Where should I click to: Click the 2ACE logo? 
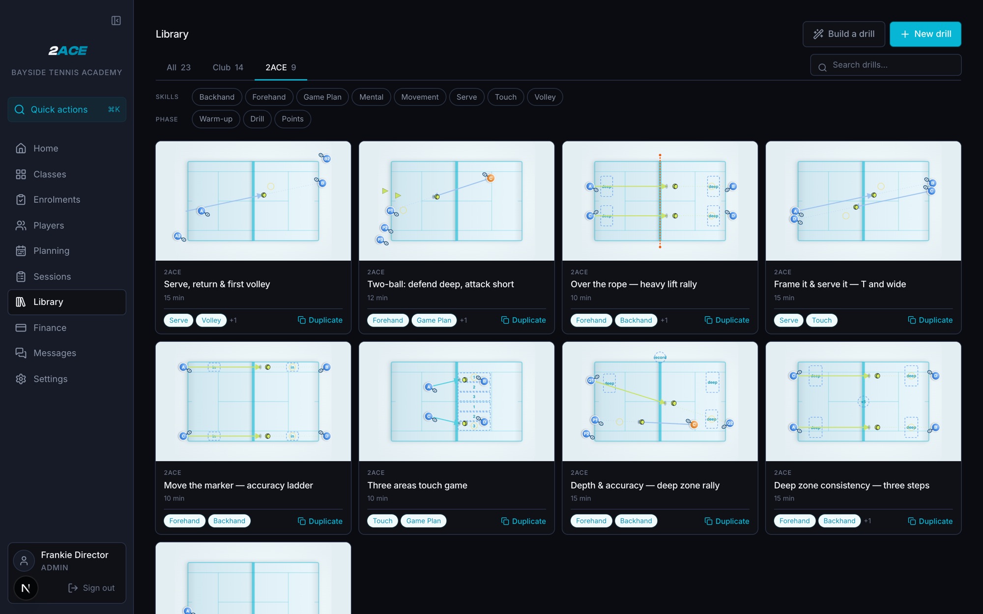[x=67, y=51]
